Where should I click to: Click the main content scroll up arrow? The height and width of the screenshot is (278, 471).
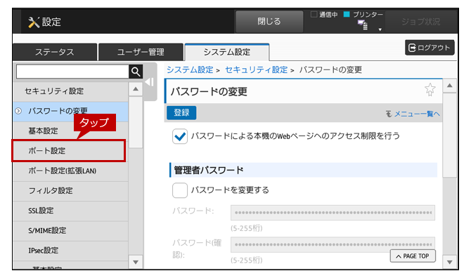click(x=449, y=86)
